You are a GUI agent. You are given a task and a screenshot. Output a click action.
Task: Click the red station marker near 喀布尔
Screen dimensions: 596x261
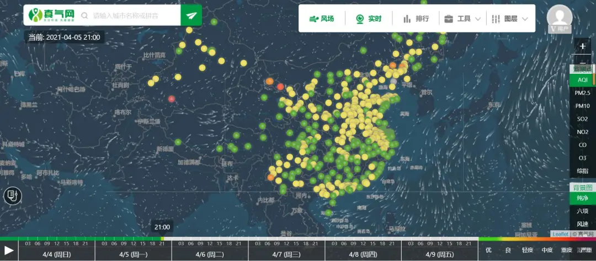172,99
